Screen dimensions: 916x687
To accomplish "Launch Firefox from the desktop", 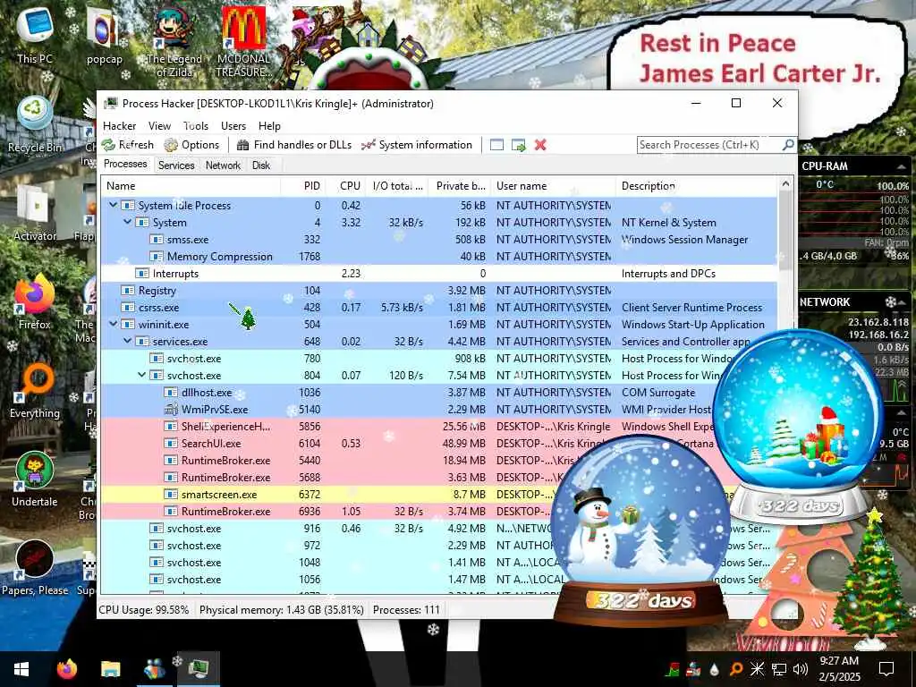I will [35, 302].
